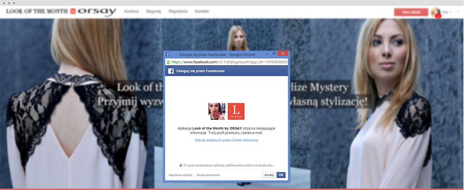Image resolution: width=464 pixels, height=190 pixels.
Task: Open Regulamin aplikacji link
Action: 181,175
